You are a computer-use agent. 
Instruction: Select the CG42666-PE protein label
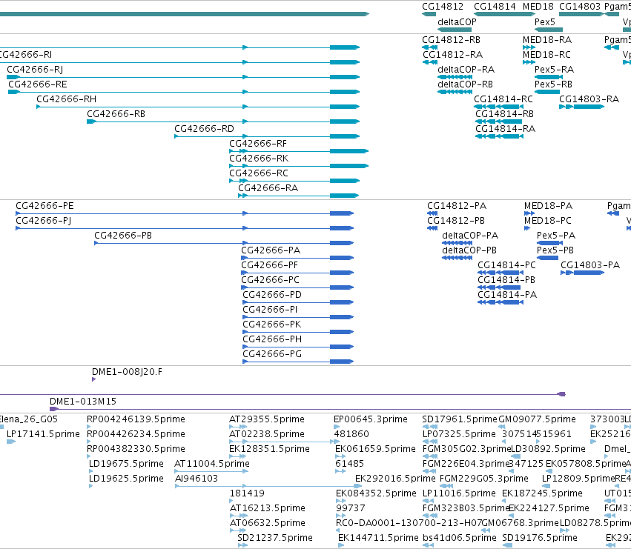(44, 206)
